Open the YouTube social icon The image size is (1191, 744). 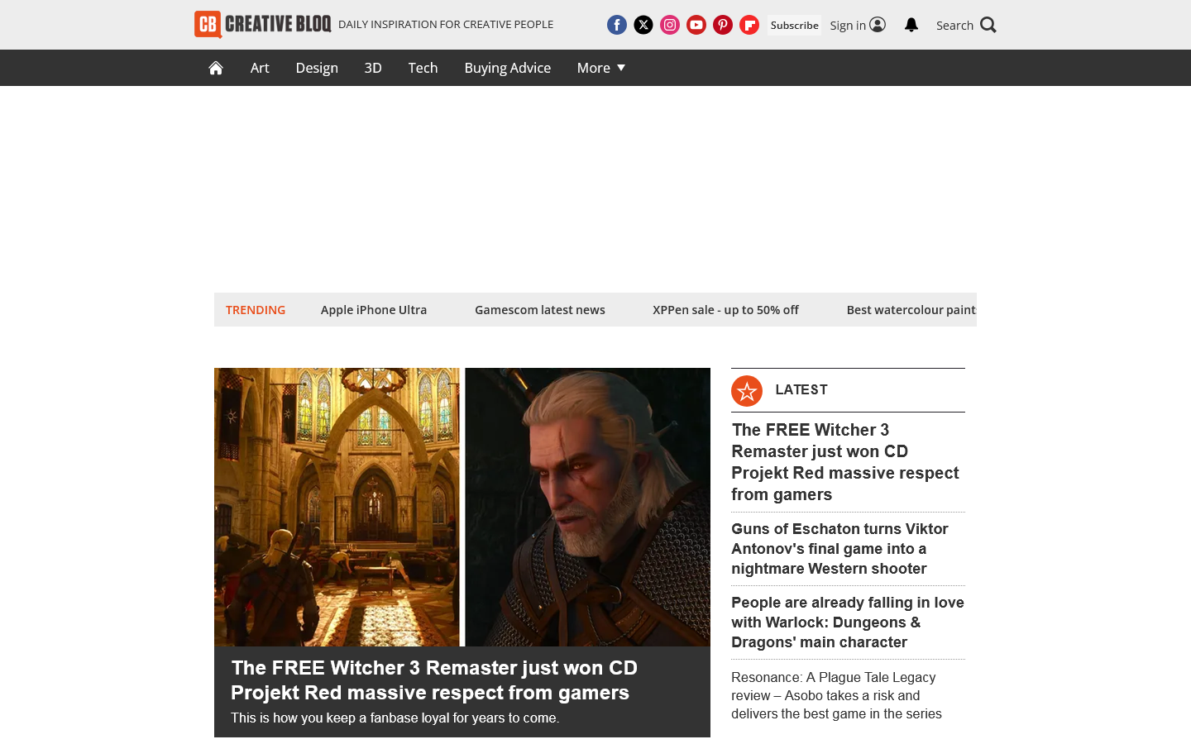[x=696, y=25]
